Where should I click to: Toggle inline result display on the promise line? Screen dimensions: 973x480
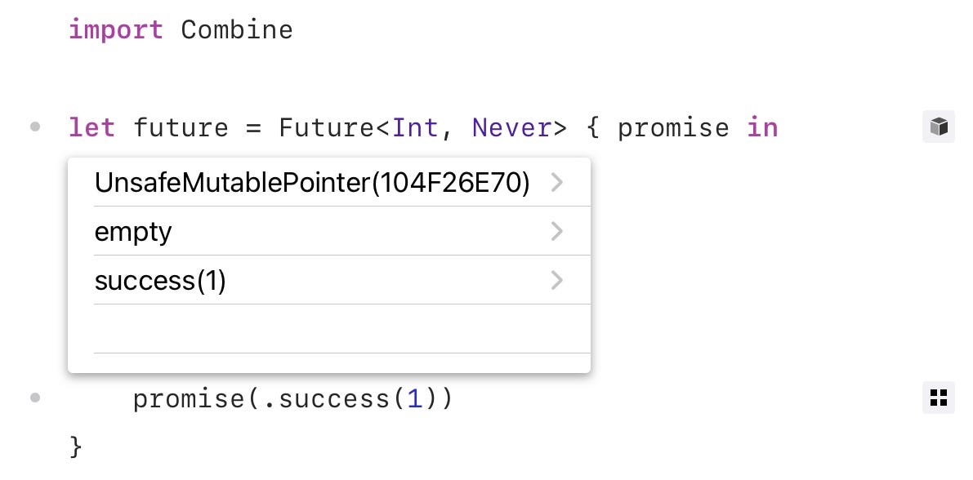pyautogui.click(x=938, y=398)
